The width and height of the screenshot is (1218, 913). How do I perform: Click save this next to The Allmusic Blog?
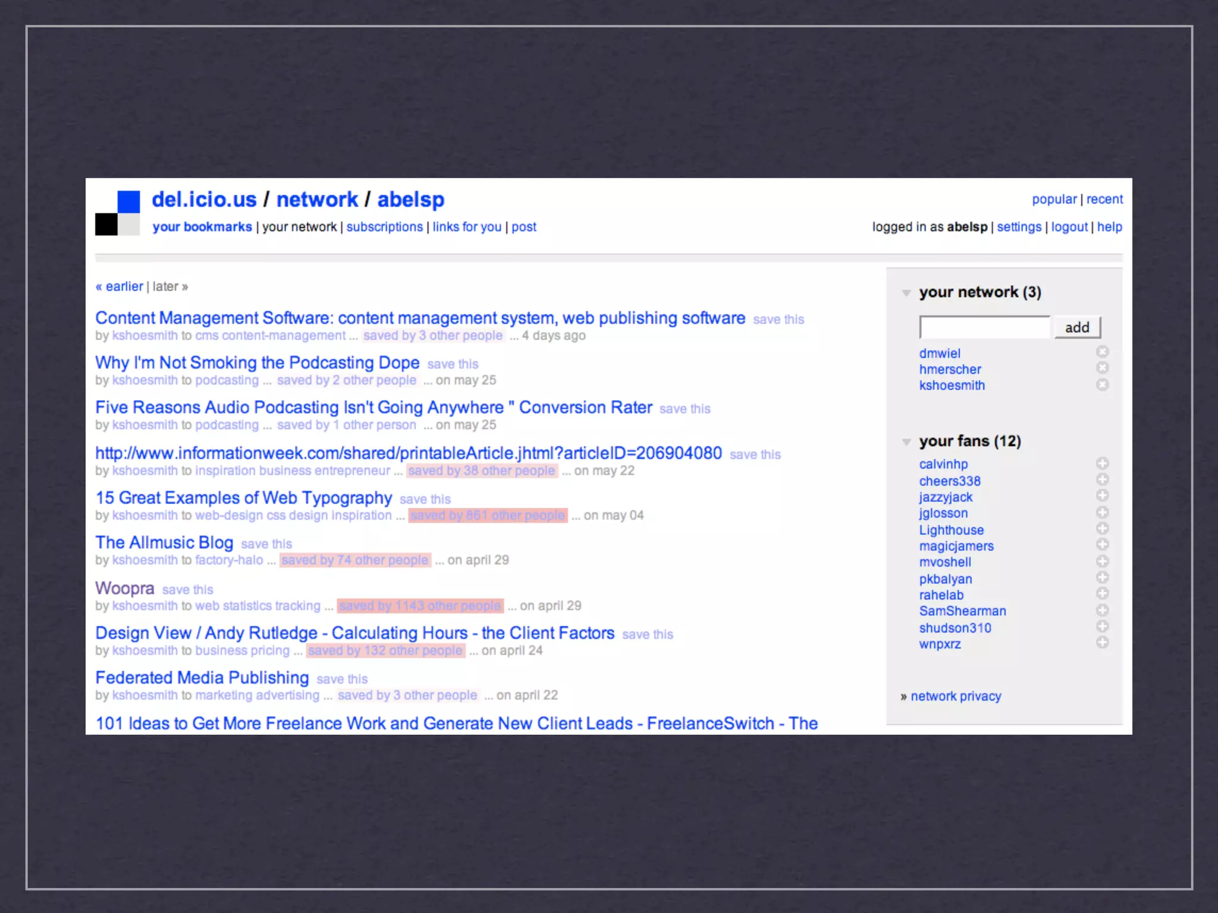click(266, 544)
